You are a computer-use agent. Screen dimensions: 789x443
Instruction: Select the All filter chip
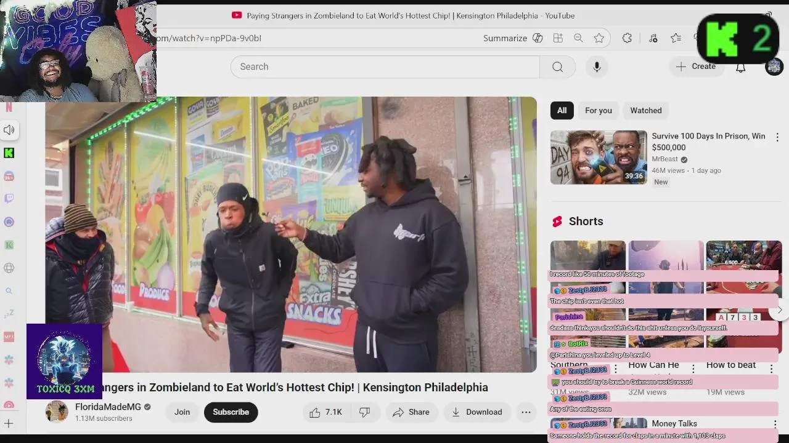[x=562, y=111]
